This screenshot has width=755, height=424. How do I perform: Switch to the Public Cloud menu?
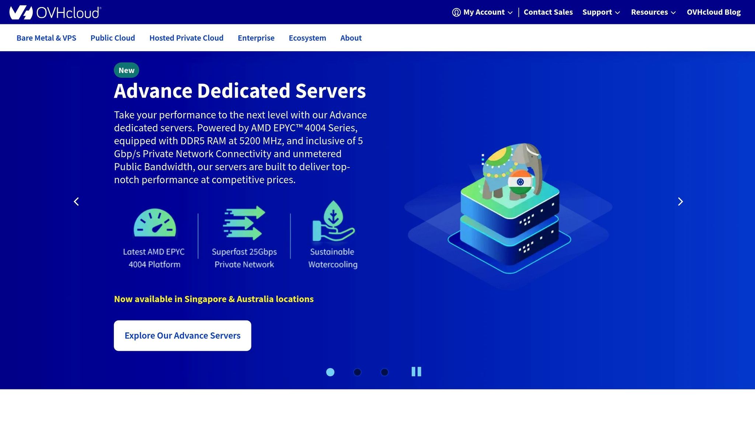113,38
